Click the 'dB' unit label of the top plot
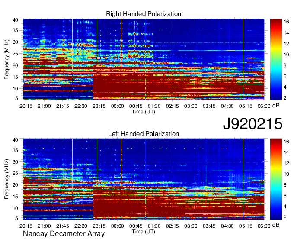The image size is (294, 239). click(276, 106)
